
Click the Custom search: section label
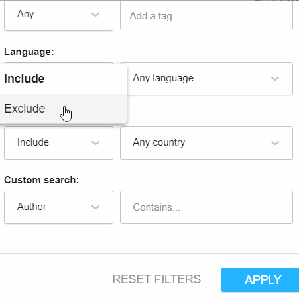click(42, 180)
